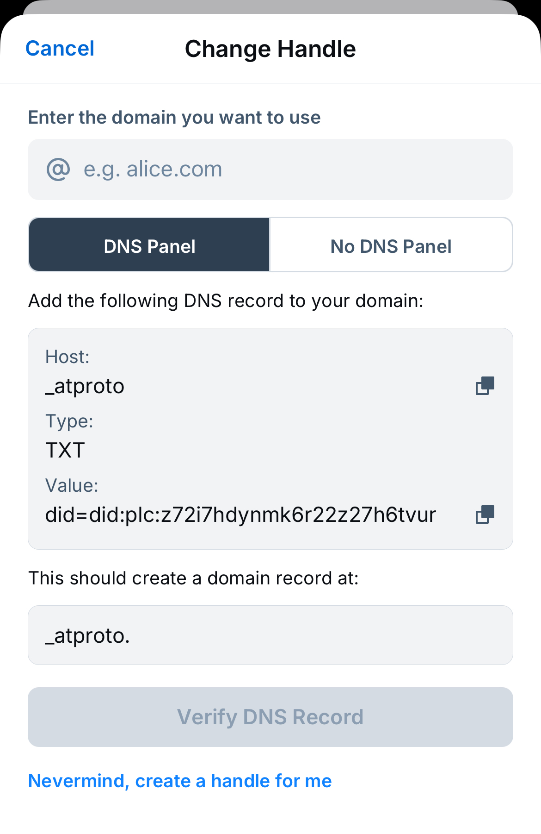Tap the duplicate-squares icon in the Value row
The image size is (541, 834).
click(485, 514)
